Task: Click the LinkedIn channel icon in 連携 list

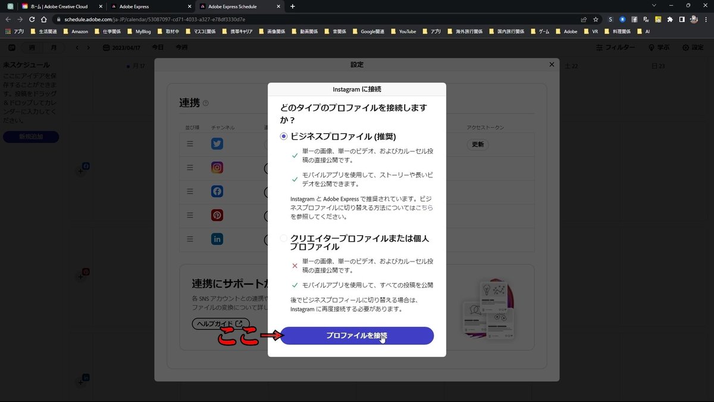Action: [217, 239]
